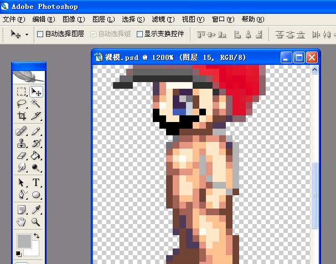Pick the Eyedropper tool
This screenshot has width=336, height=264.
[36, 210]
